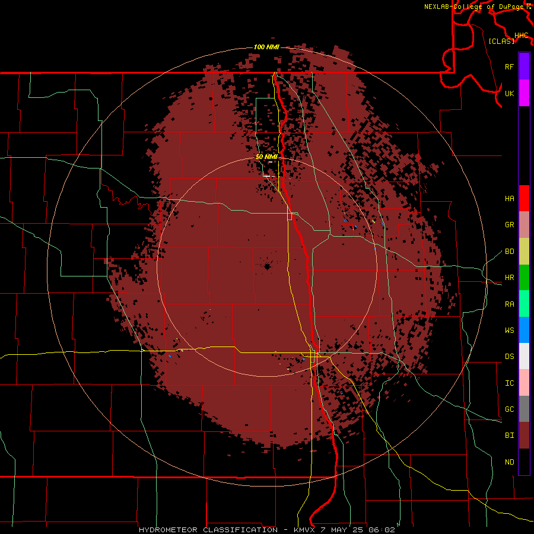Select the light pink IC swatch

coord(524,383)
